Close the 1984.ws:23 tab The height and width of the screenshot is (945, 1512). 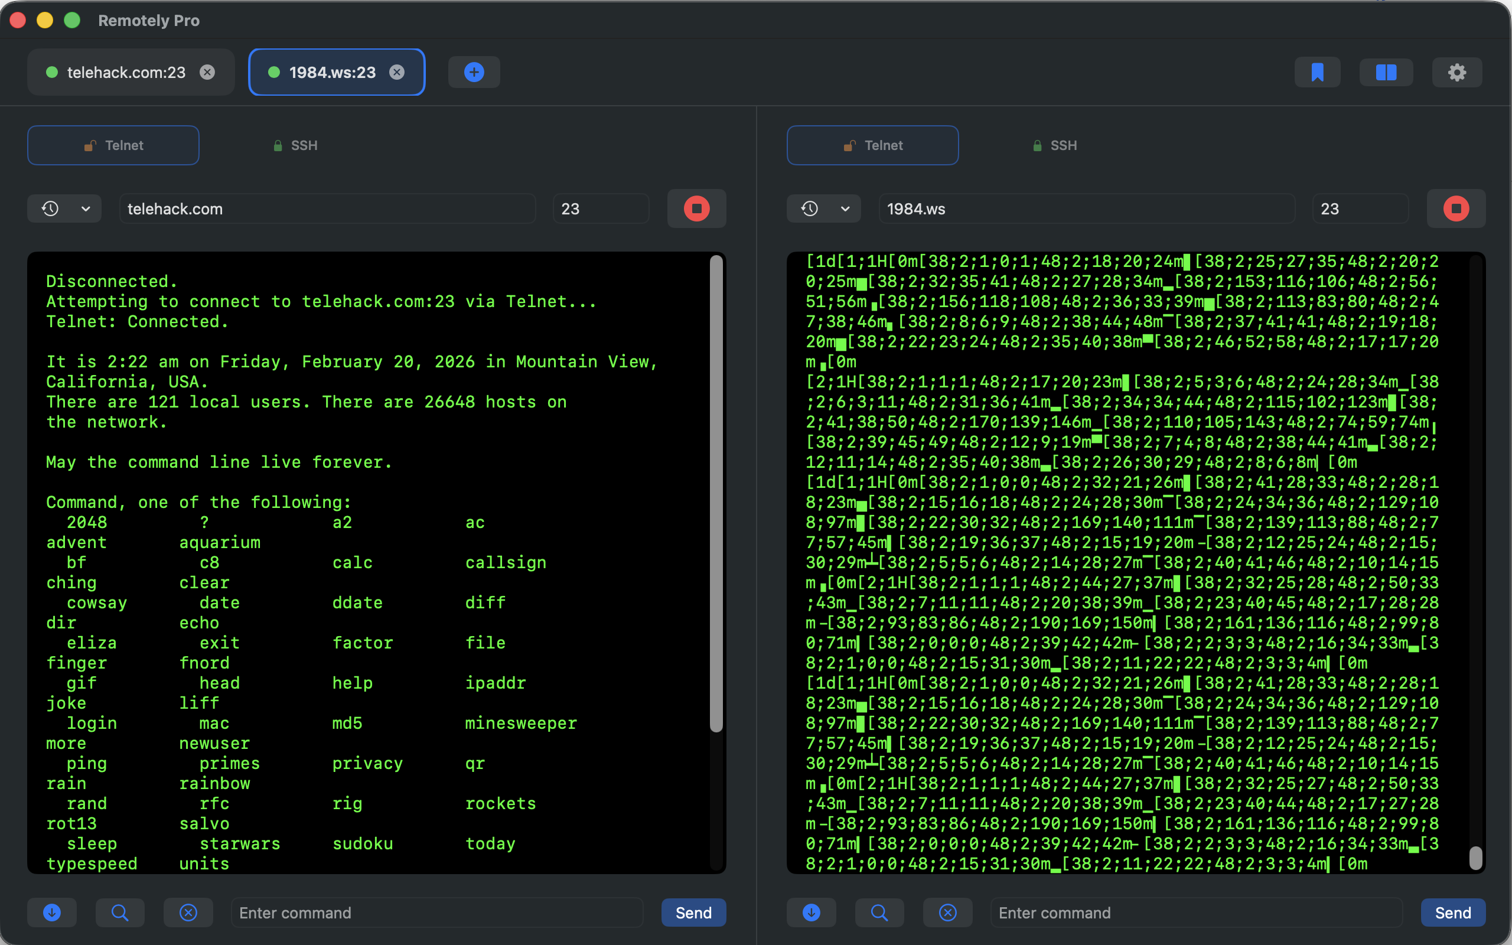coord(397,73)
